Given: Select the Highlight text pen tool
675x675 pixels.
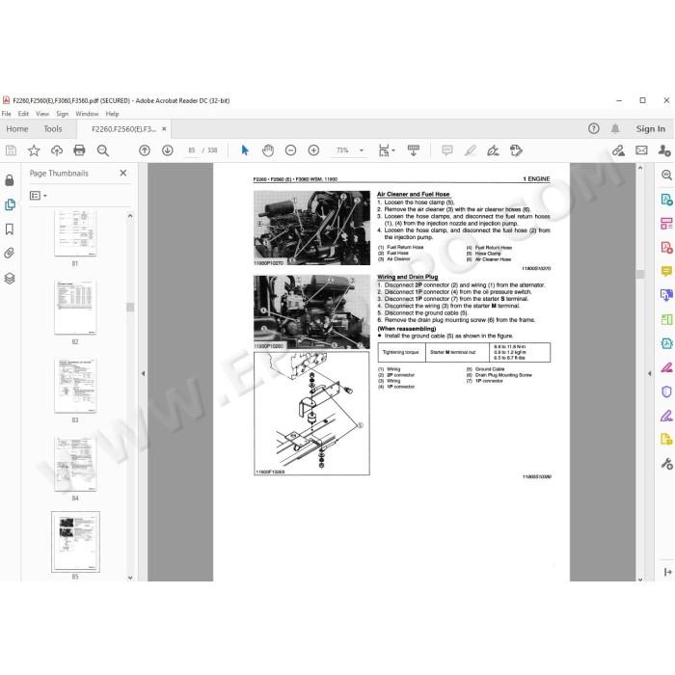Looking at the screenshot, I should 471,150.
